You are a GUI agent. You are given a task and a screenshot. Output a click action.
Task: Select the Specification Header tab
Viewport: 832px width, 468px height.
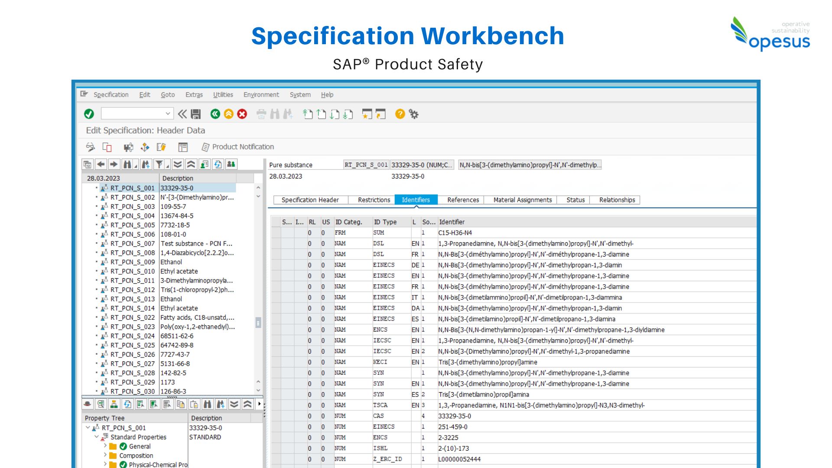tap(309, 200)
